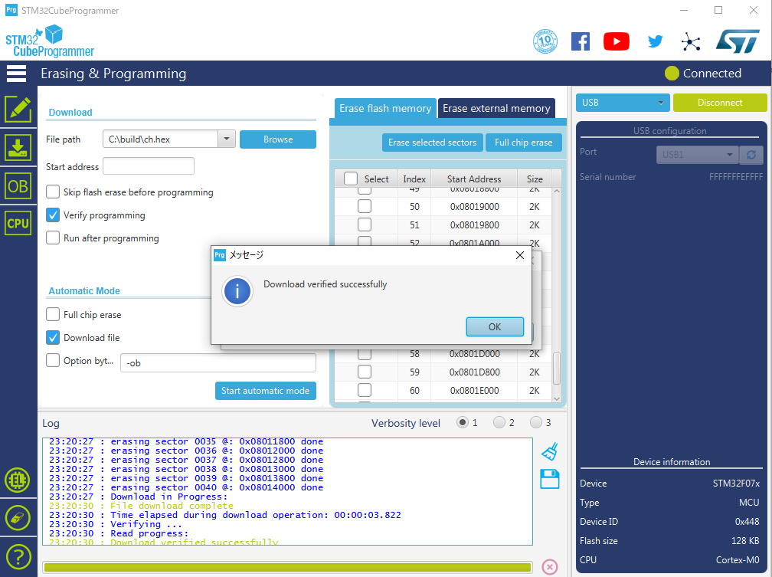This screenshot has width=772, height=577.
Task: Click the eraser circle icon in sidebar
Action: pos(18,518)
